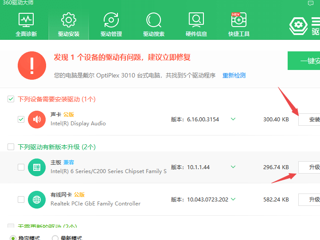Click the green motherboard chipset icon
The height and width of the screenshot is (240, 320).
pyautogui.click(x=37, y=167)
